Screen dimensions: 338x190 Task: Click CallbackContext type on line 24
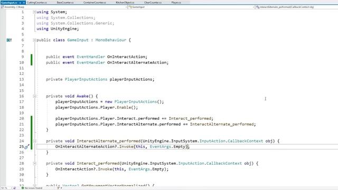click(x=245, y=141)
